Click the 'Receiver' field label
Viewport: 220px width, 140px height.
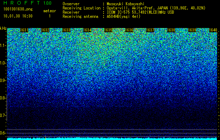(71, 12)
